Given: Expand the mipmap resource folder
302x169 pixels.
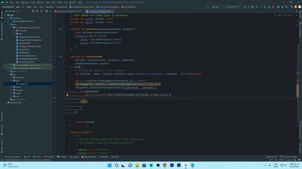Looking at the screenshot, I should 11,90.
